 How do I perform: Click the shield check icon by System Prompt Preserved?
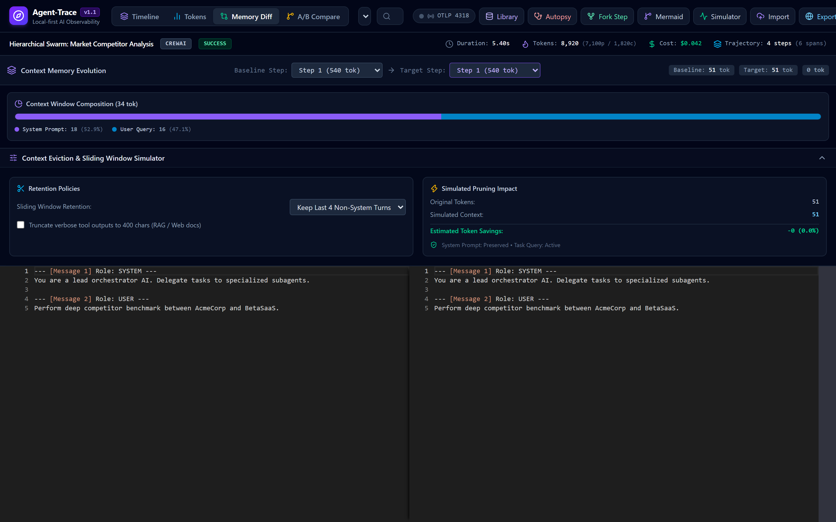pyautogui.click(x=434, y=245)
